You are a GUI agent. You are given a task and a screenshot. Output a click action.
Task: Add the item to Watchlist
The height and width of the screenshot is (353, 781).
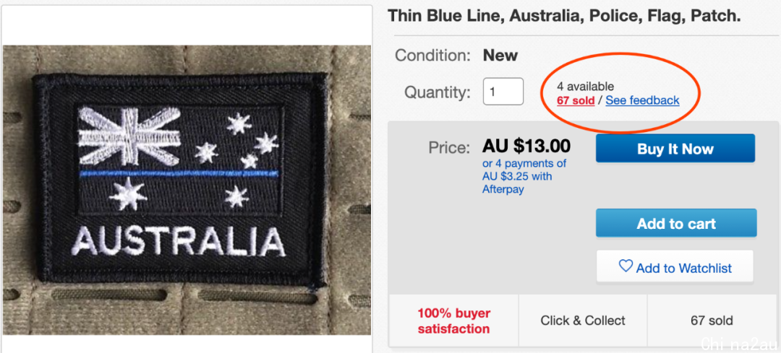pos(675,267)
